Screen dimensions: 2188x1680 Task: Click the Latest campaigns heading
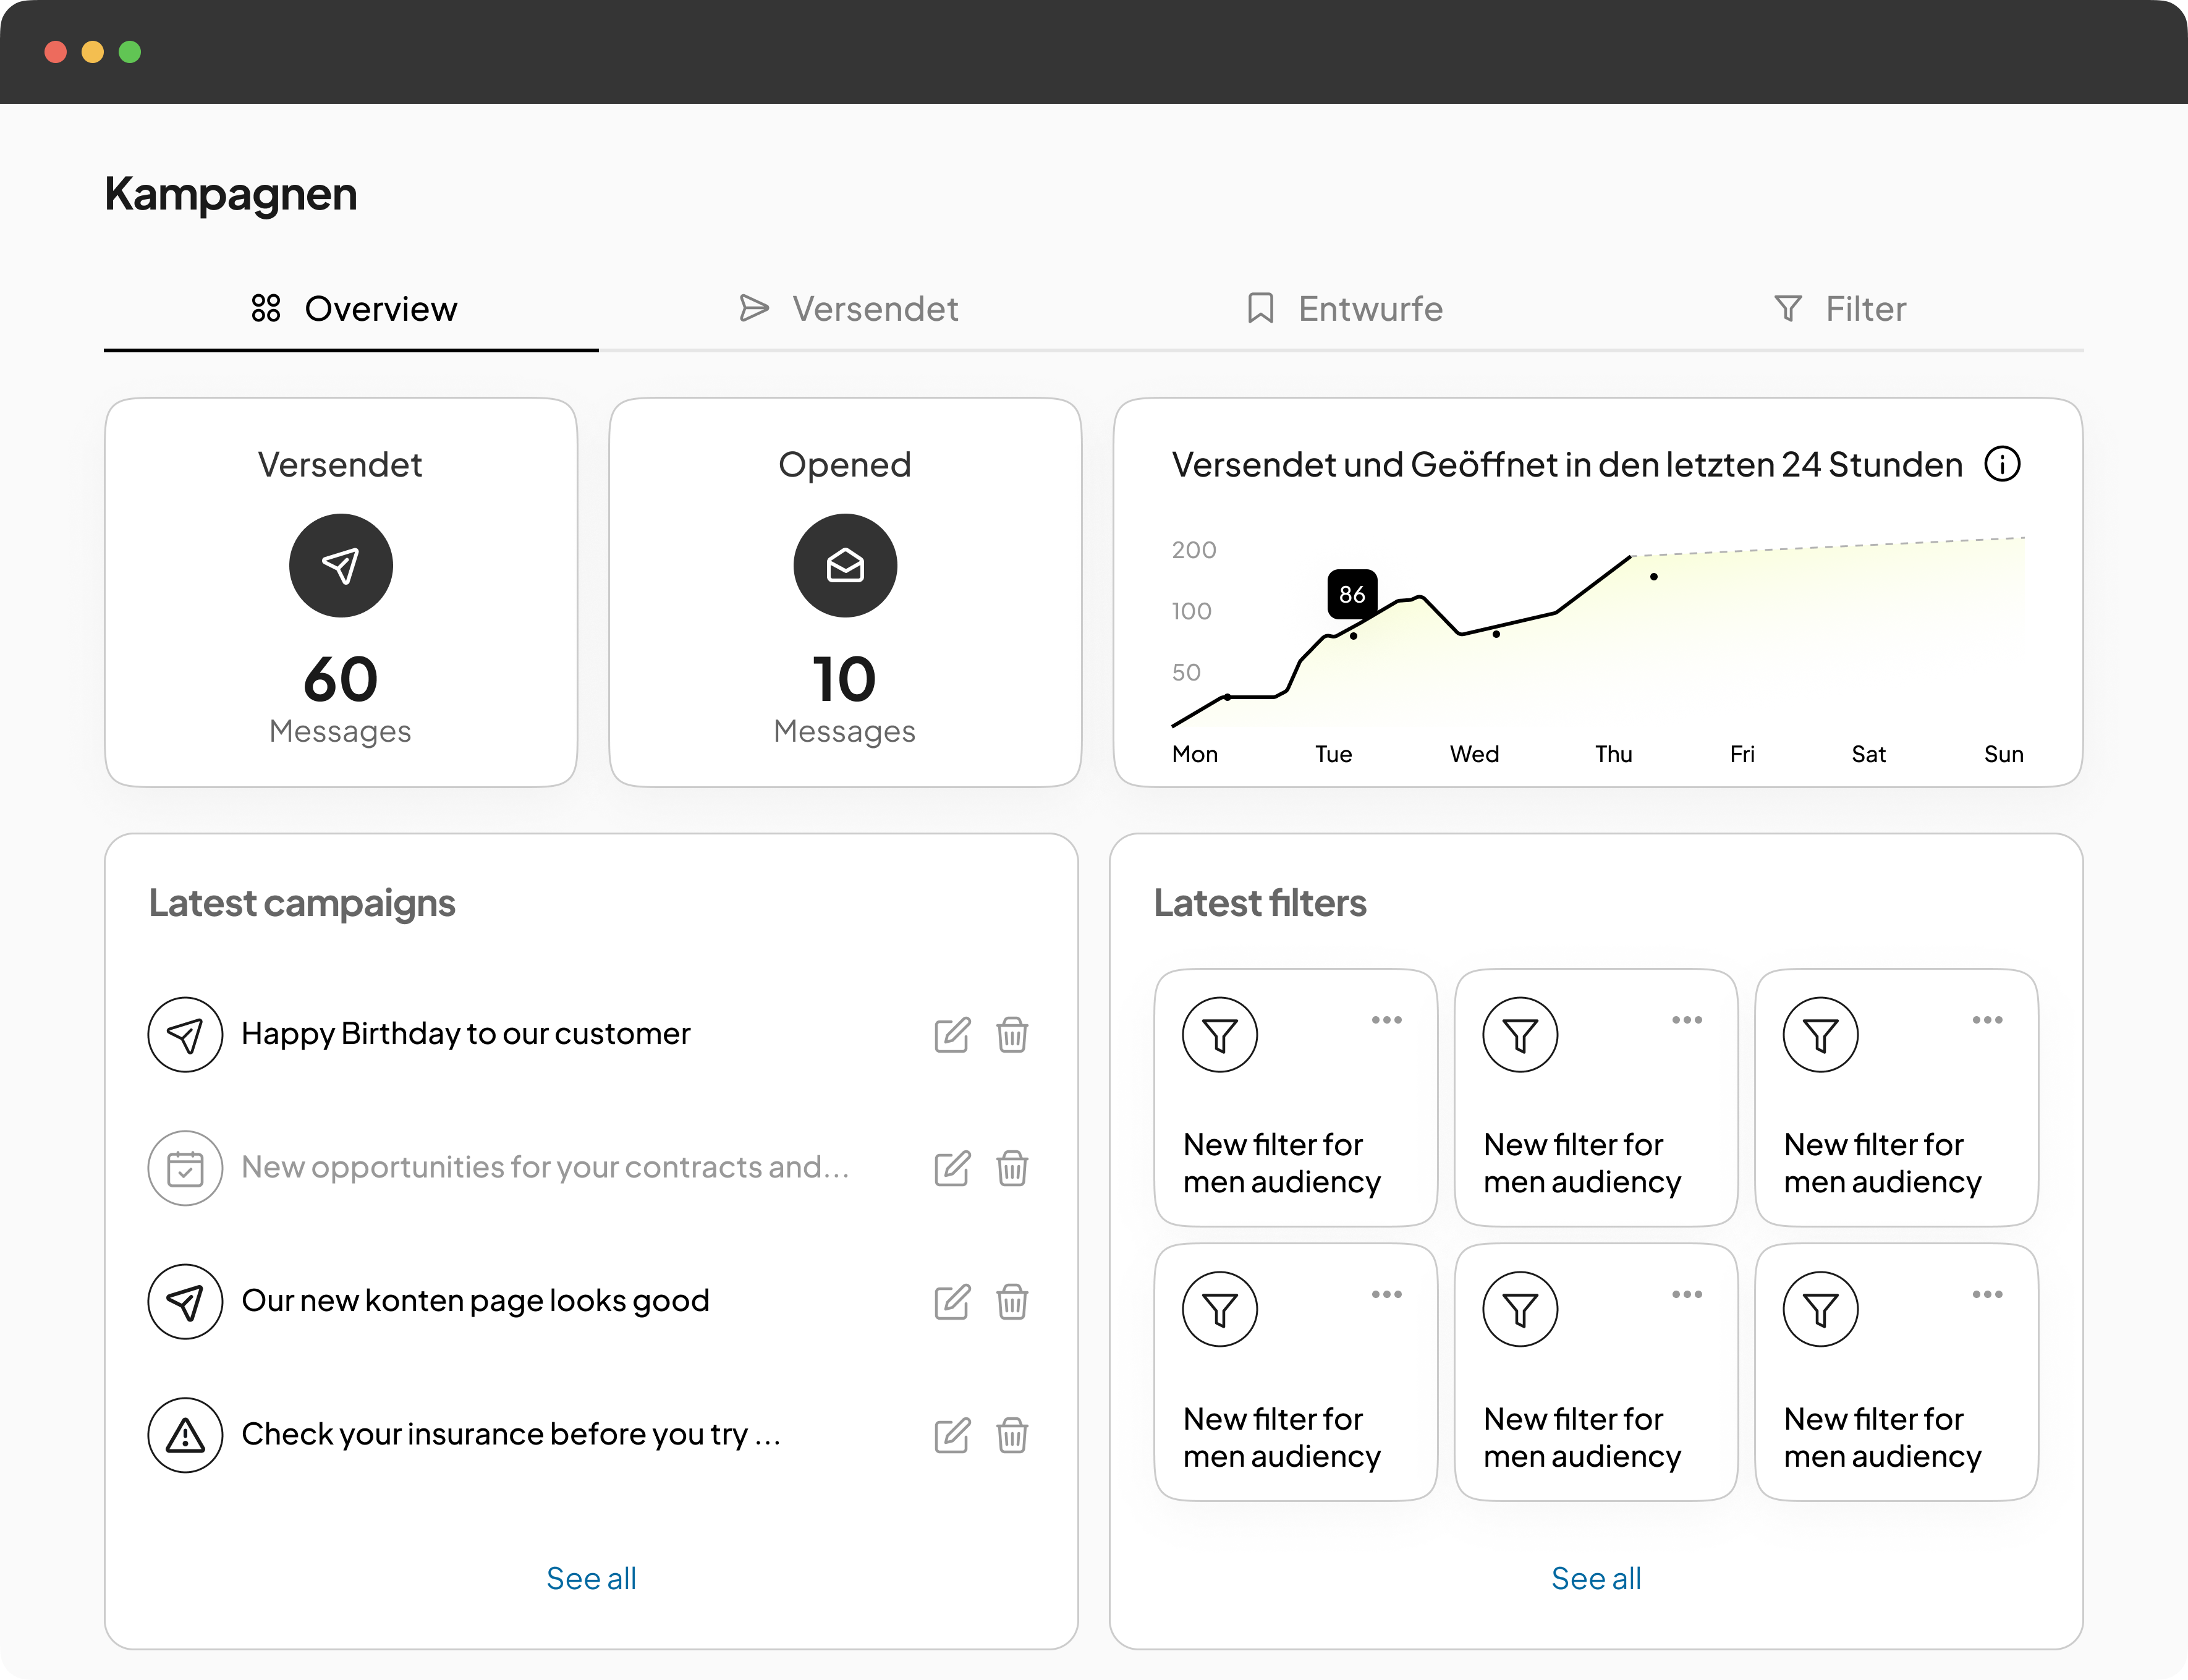(x=302, y=903)
